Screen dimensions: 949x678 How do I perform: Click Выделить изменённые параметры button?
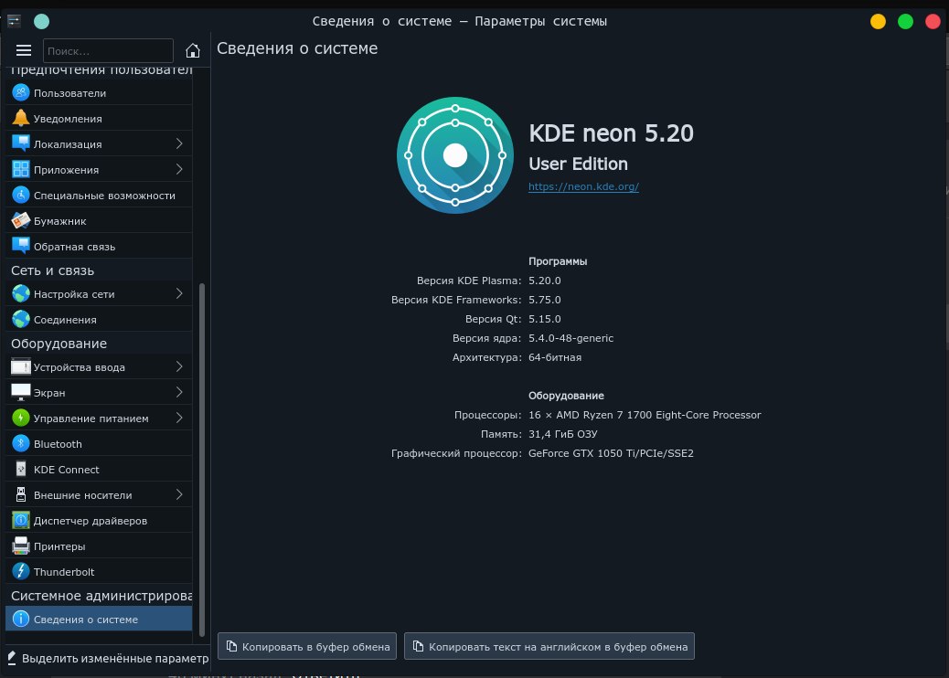point(108,658)
